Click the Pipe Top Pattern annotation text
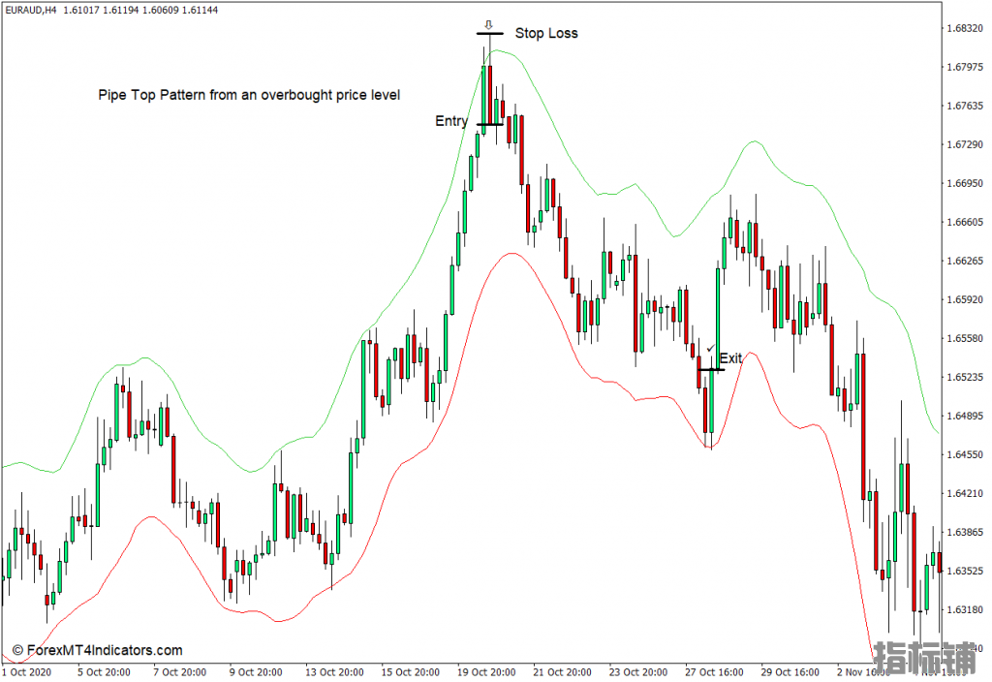Screen dimensions: 992x682 click(249, 95)
